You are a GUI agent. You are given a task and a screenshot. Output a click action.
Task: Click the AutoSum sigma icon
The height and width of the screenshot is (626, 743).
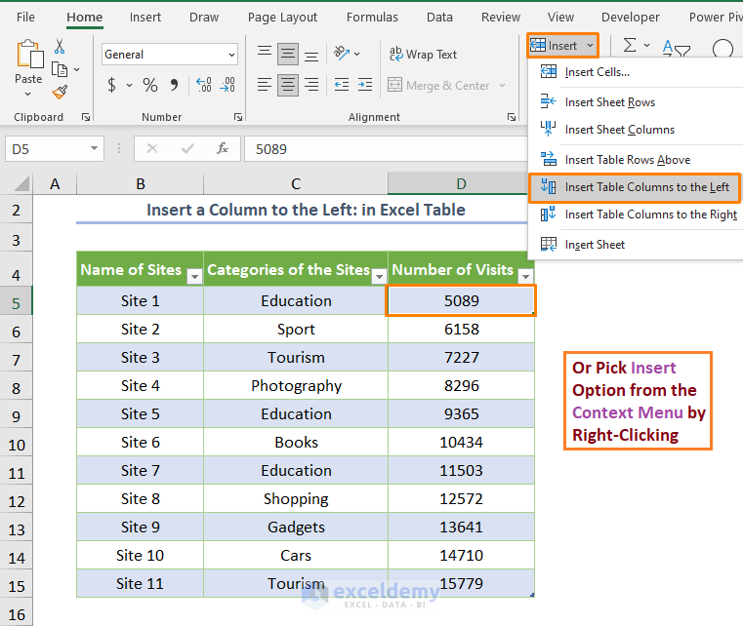click(x=630, y=46)
